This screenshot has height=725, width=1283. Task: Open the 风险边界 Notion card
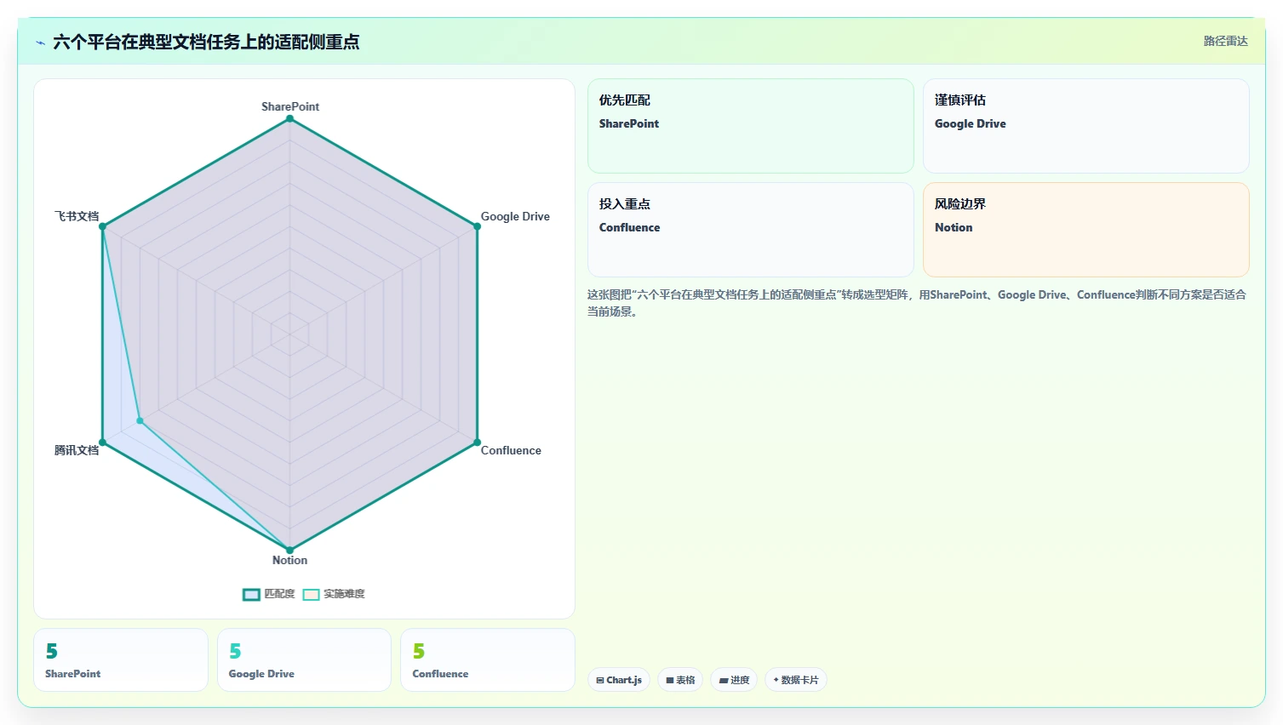point(1085,230)
